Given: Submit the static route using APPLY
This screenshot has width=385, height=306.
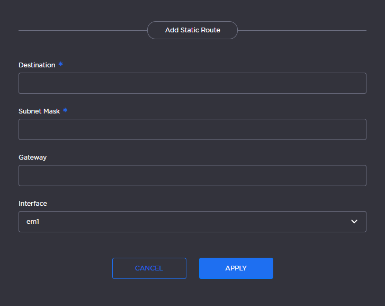Looking at the screenshot, I should coord(236,268).
